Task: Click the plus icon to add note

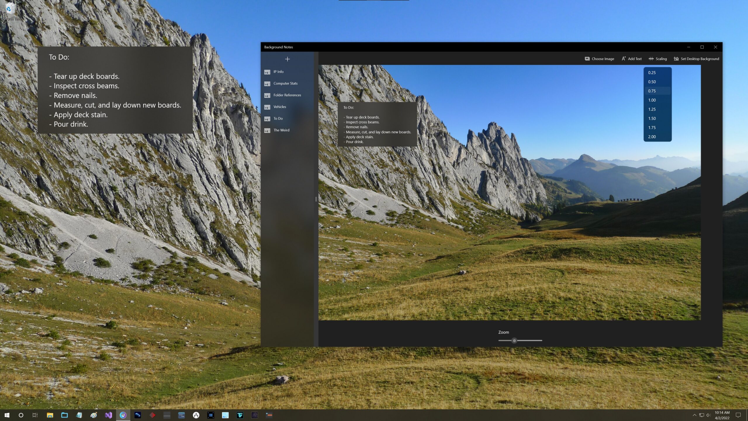Action: [x=287, y=59]
